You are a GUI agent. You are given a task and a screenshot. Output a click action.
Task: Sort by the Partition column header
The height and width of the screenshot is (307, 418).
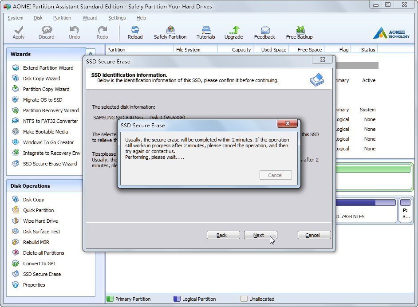coord(139,50)
